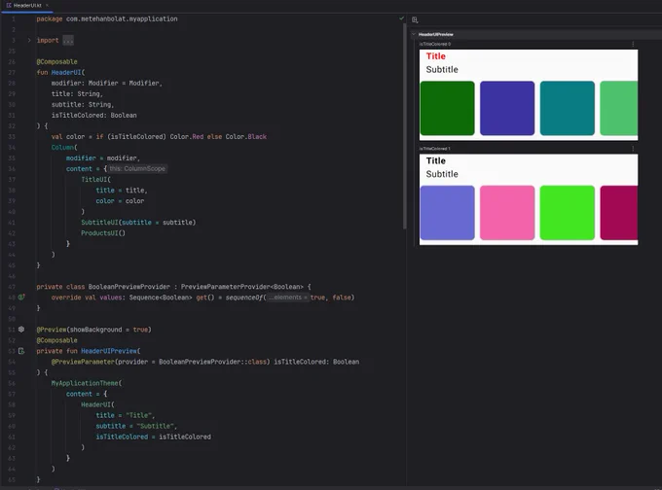Click Color.Black on line 33
The height and width of the screenshot is (490, 662).
coord(245,137)
